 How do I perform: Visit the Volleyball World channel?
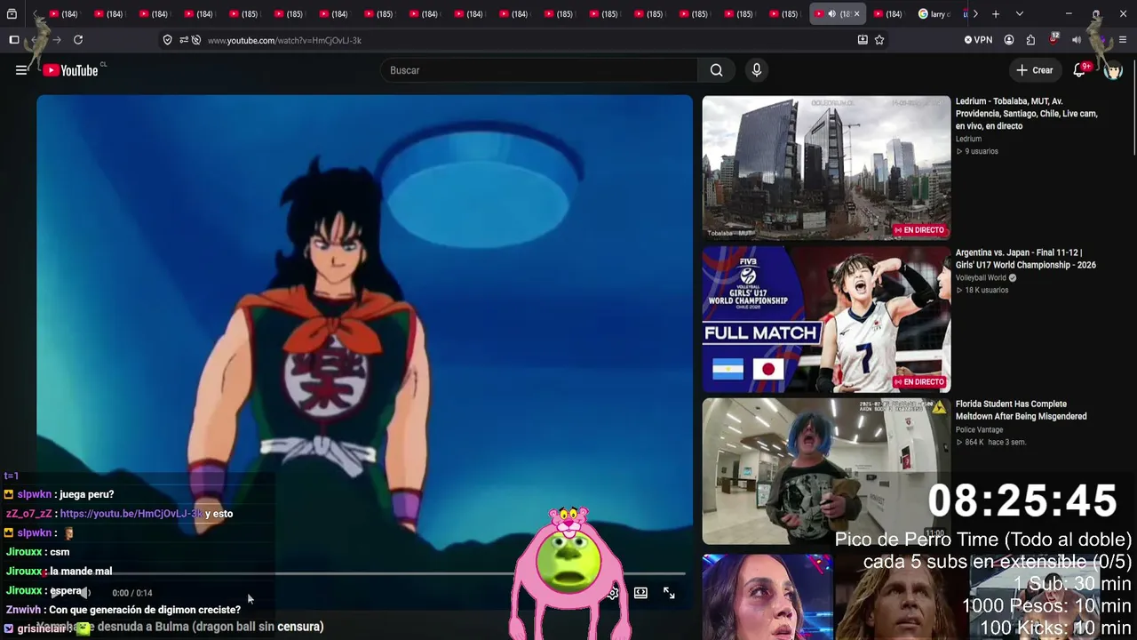click(x=982, y=277)
